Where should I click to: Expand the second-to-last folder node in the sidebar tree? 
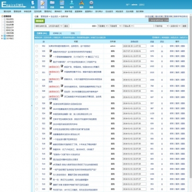point(2,36)
